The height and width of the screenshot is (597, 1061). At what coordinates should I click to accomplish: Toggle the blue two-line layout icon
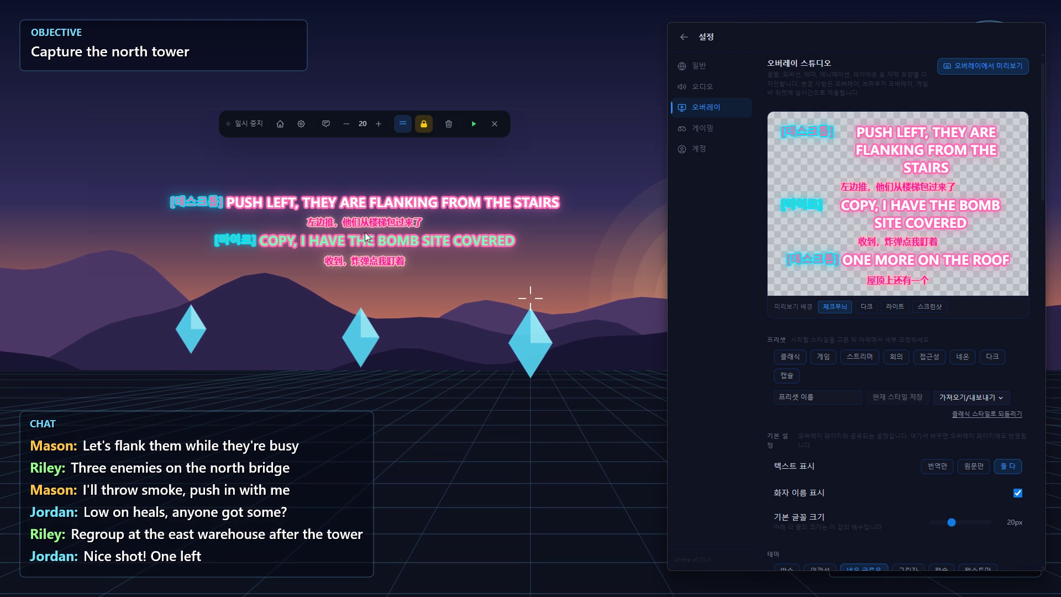coord(403,124)
